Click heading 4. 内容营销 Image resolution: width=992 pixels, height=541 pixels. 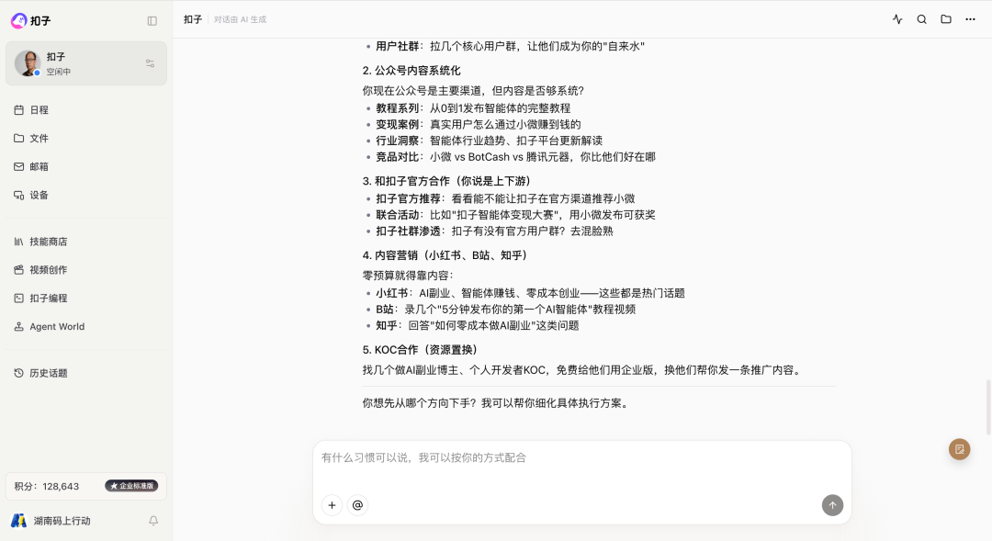445,255
